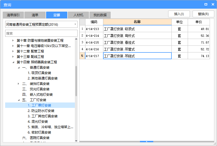Image resolution: width=217 pixels, height=146 pixels.
Task: Expand 第十三章 配线工程 node arrow
Action: (13, 57)
